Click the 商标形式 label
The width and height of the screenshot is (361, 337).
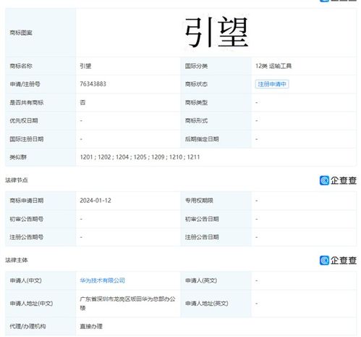196,120
